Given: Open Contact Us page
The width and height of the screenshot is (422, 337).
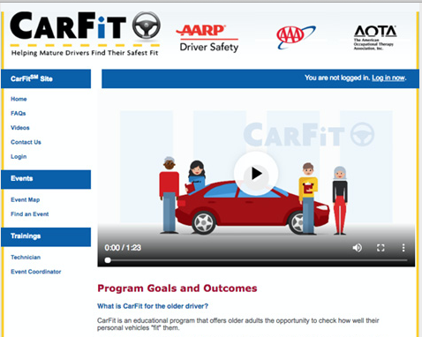Looking at the screenshot, I should pos(26,142).
